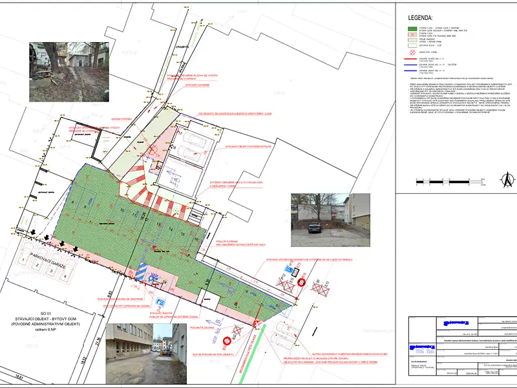Click the blue parking sign next to black E13 plate

pyautogui.click(x=289, y=270)
